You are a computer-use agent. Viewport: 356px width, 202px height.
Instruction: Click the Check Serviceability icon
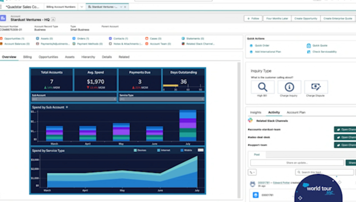(309, 52)
